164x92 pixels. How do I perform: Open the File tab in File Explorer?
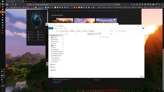click(51, 28)
